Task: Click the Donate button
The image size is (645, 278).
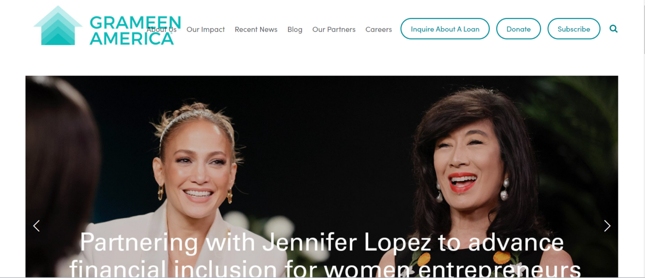Action: click(x=518, y=29)
